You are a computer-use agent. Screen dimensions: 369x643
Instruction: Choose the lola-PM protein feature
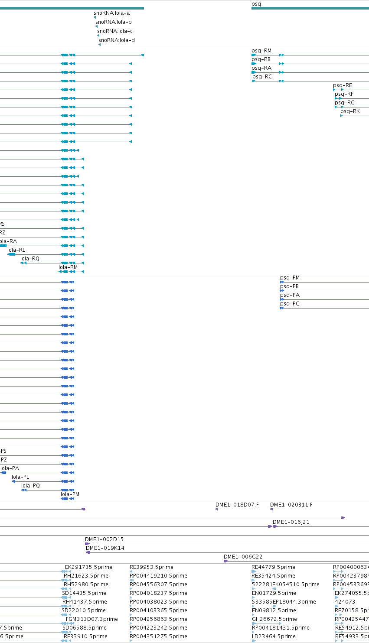pos(70,494)
